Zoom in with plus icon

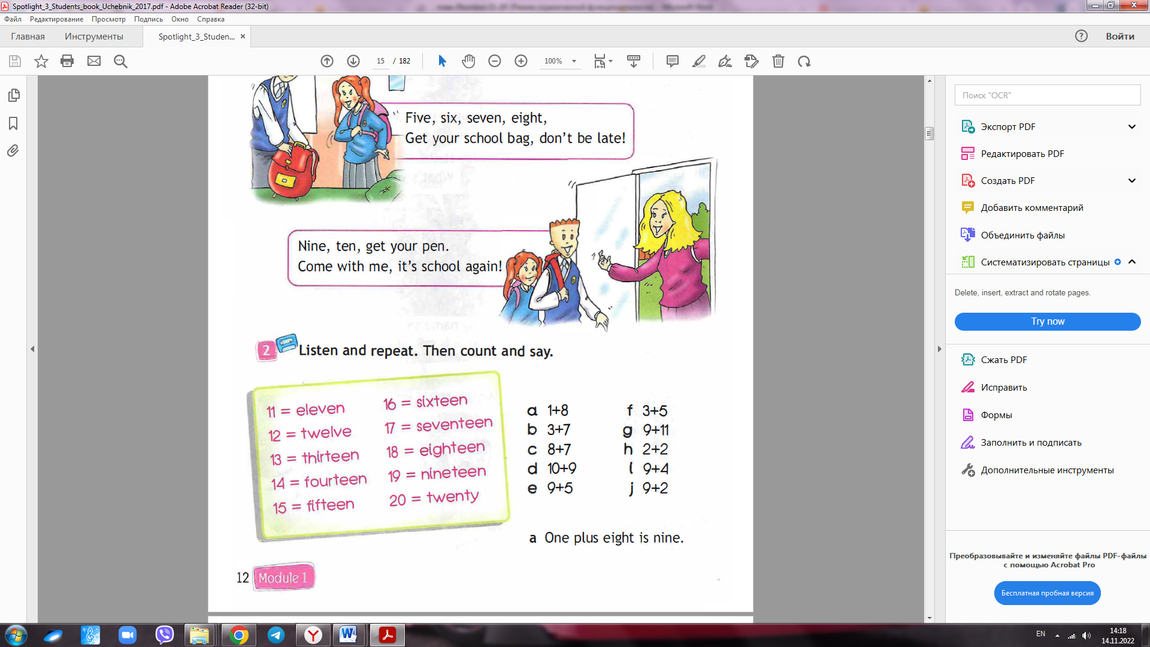[x=521, y=61]
